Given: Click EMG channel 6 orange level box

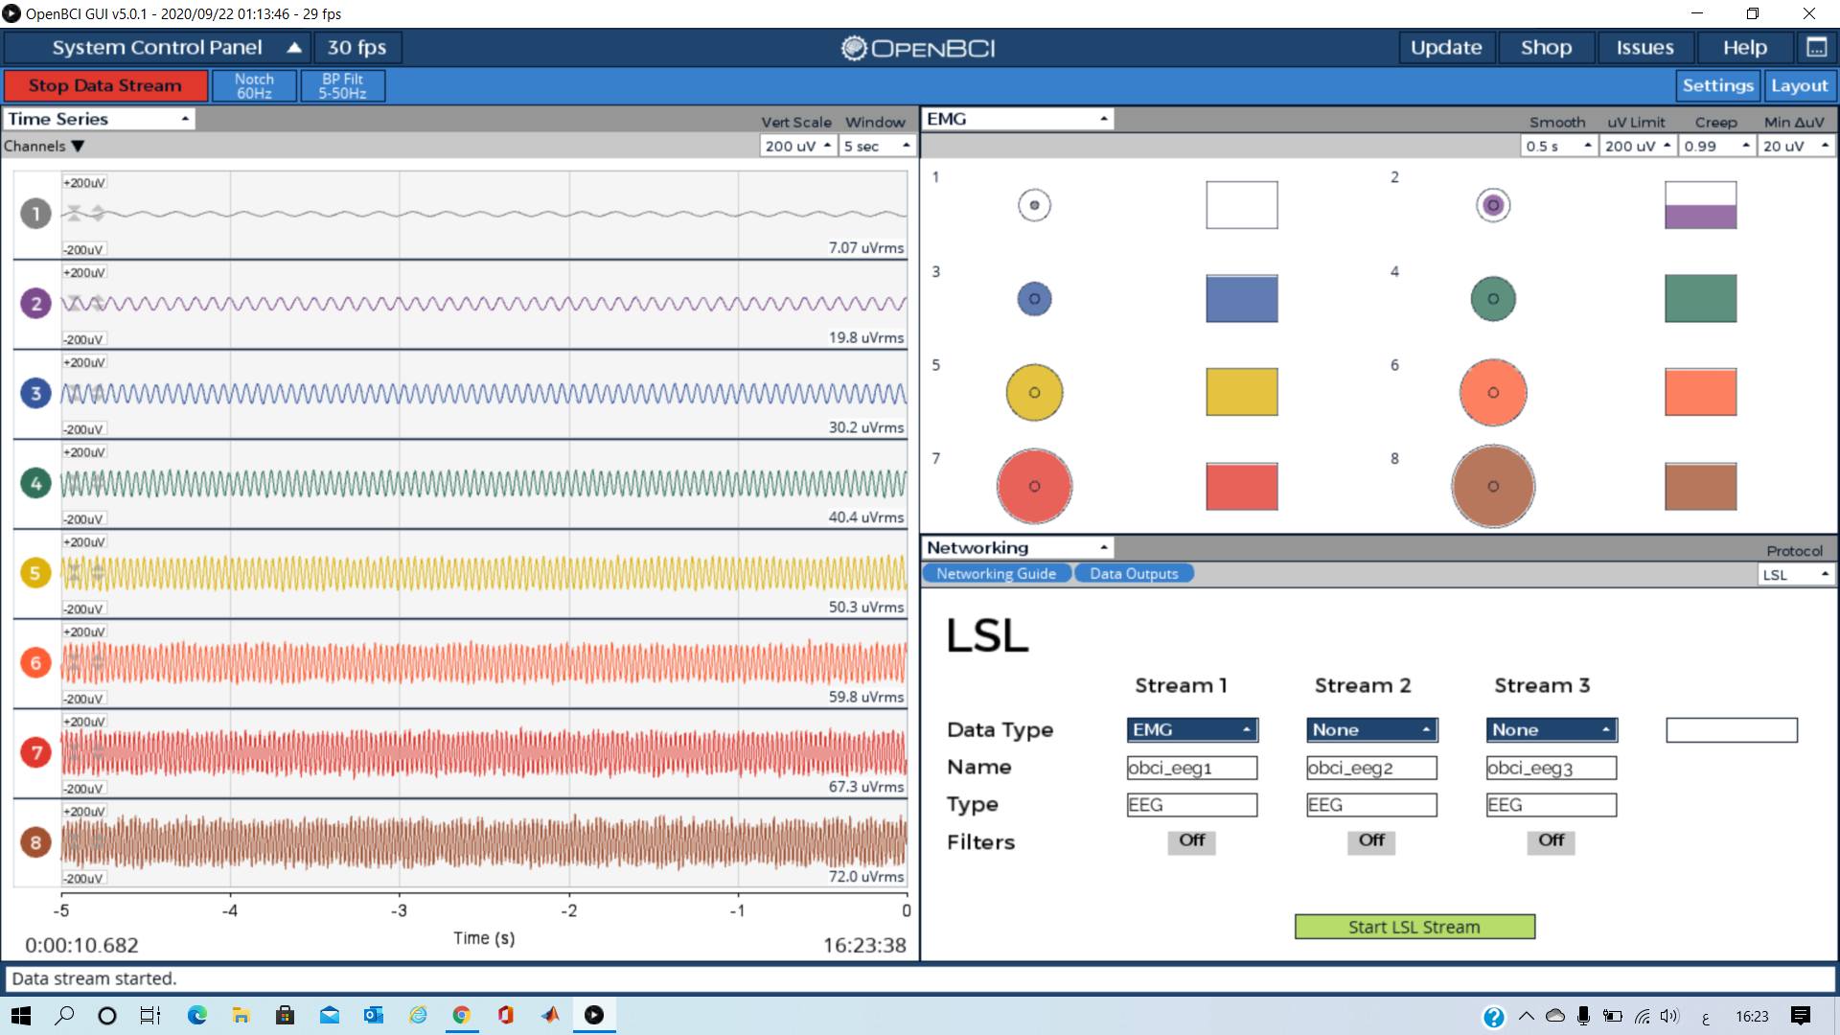Looking at the screenshot, I should (x=1700, y=392).
